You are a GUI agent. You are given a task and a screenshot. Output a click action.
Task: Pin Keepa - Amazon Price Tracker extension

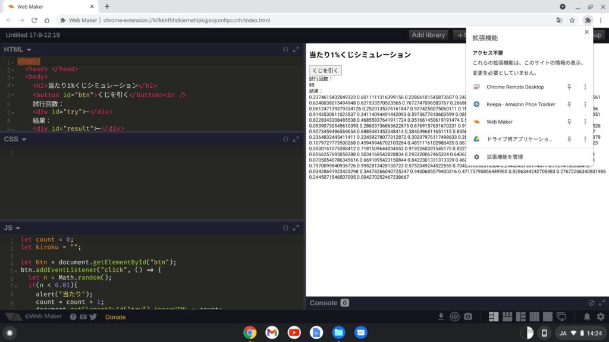click(x=569, y=104)
